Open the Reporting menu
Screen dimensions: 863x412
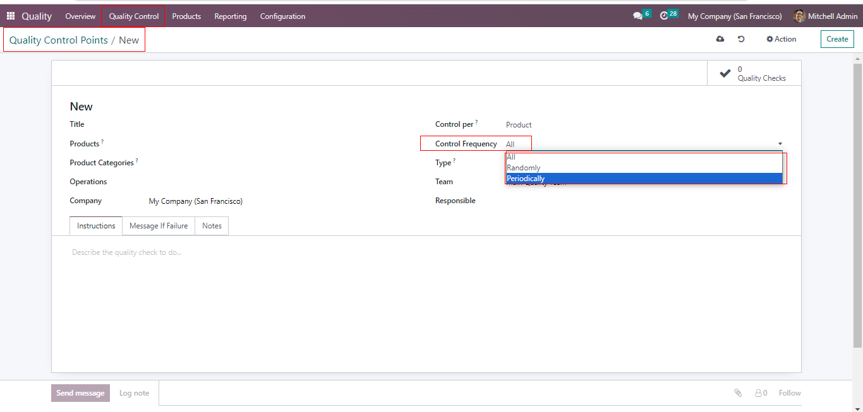[230, 16]
